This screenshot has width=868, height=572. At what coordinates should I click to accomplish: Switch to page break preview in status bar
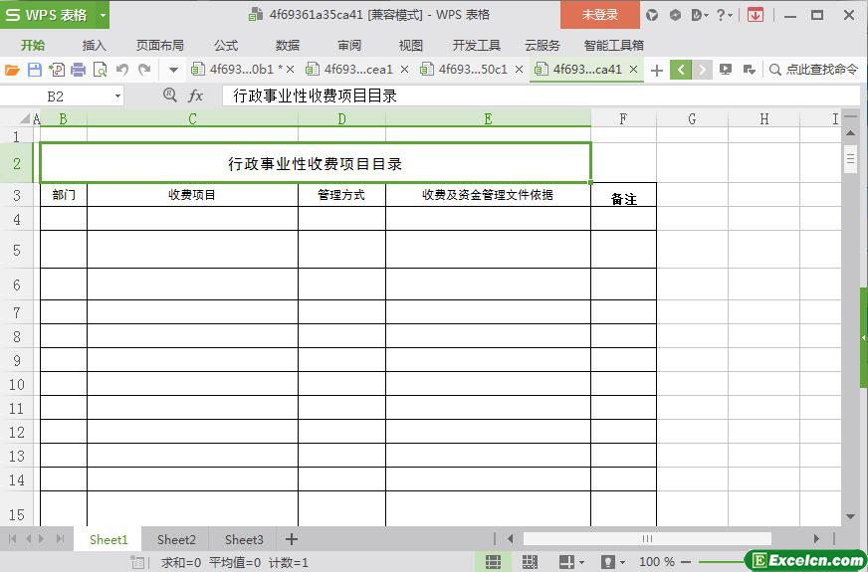530,562
